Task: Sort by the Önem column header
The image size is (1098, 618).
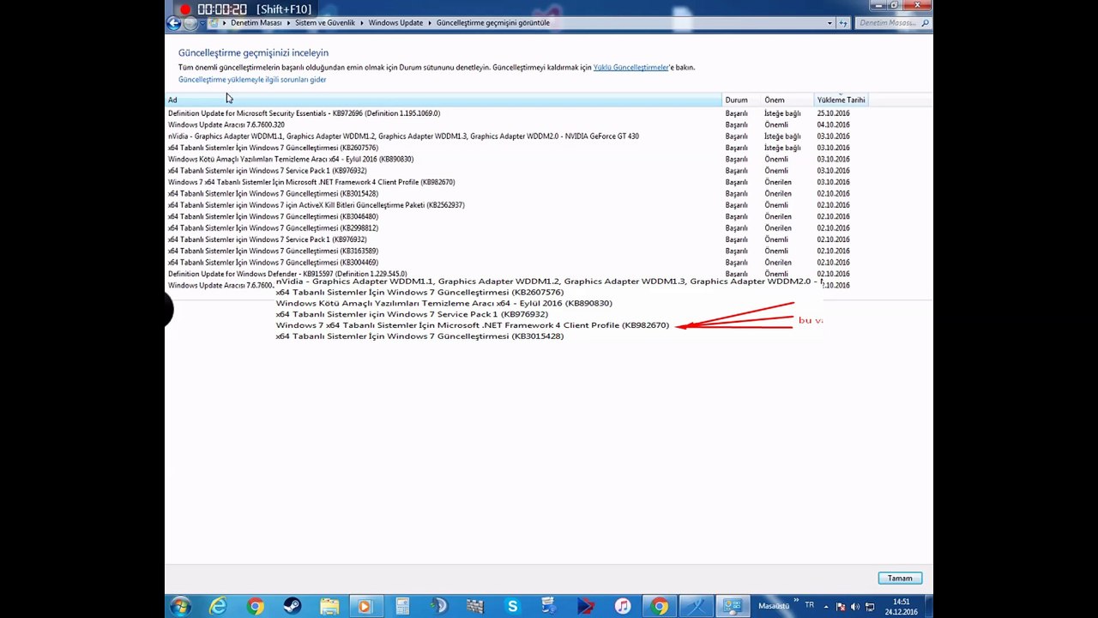Action: tap(787, 100)
